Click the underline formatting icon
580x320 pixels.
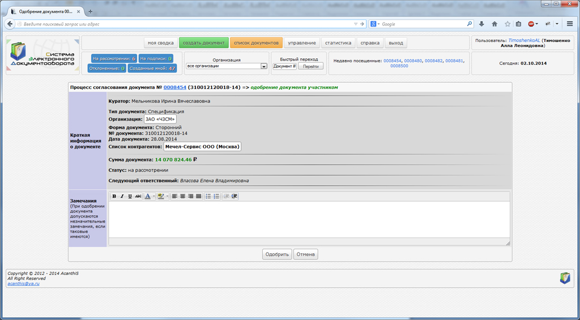[130, 197]
